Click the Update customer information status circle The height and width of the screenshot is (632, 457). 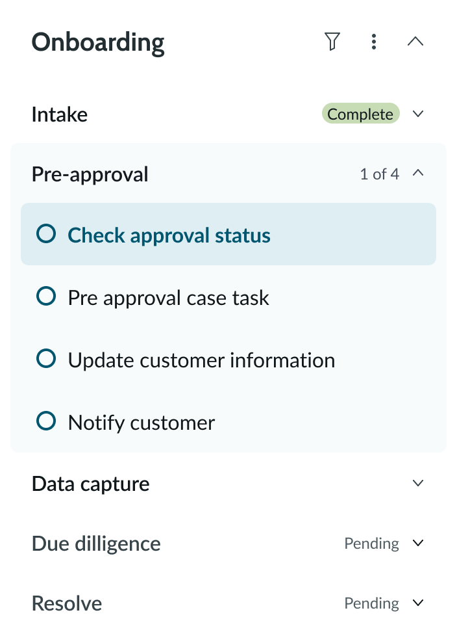[x=45, y=360]
